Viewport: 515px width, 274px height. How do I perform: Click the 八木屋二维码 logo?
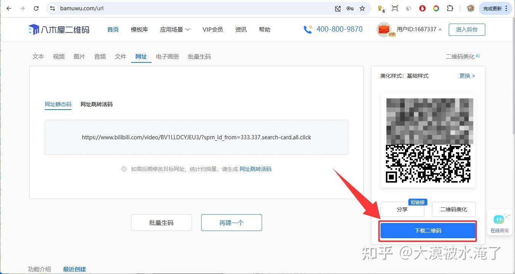[59, 29]
